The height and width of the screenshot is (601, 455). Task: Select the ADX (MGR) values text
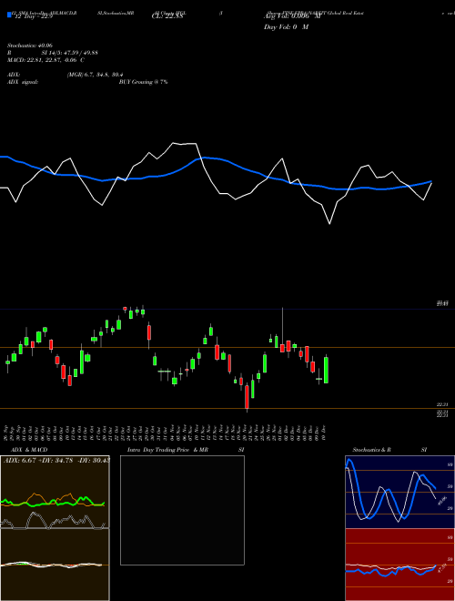[95, 75]
